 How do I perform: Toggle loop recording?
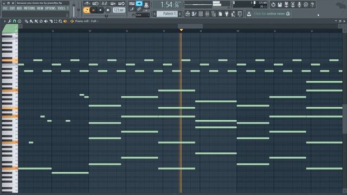coord(121,4)
